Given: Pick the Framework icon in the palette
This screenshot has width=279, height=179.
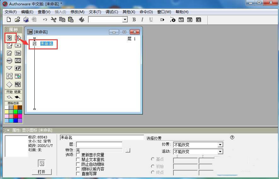Looking at the screenshot, I should coord(9,76).
